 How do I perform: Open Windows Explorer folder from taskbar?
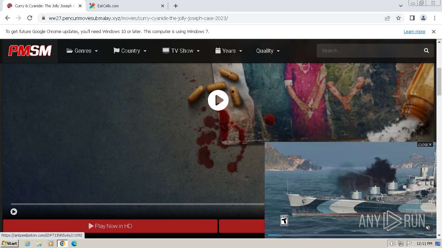click(39, 244)
